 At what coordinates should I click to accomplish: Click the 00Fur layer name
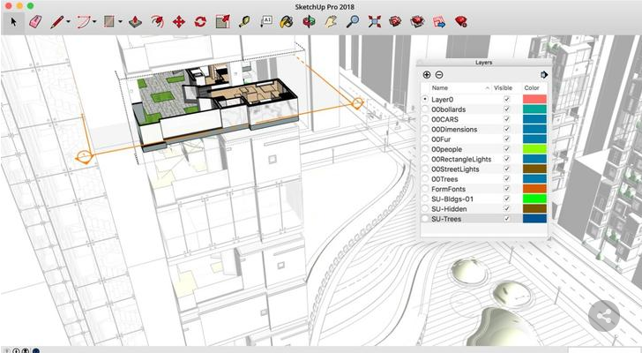[x=441, y=139]
